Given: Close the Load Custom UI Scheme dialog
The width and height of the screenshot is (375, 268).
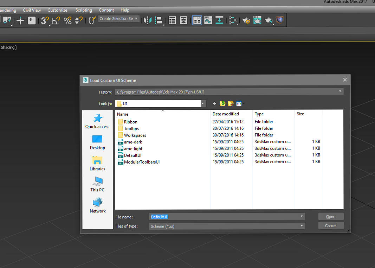Looking at the screenshot, I should (x=345, y=80).
